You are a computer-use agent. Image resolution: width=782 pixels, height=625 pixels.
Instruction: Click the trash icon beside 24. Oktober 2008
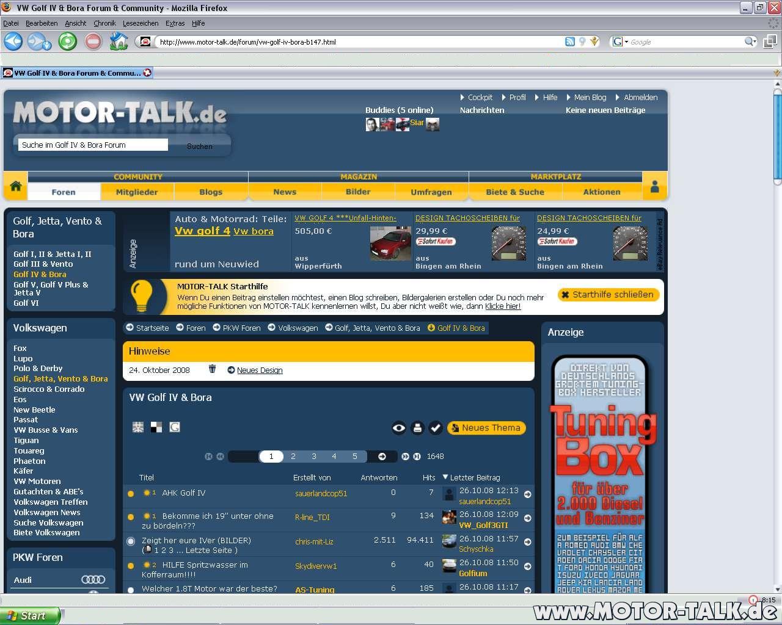212,369
